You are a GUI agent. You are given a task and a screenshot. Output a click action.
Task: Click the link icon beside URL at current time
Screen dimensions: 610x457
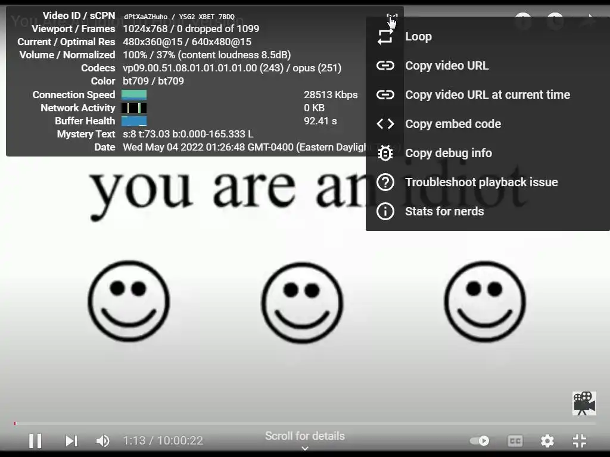[x=385, y=95]
